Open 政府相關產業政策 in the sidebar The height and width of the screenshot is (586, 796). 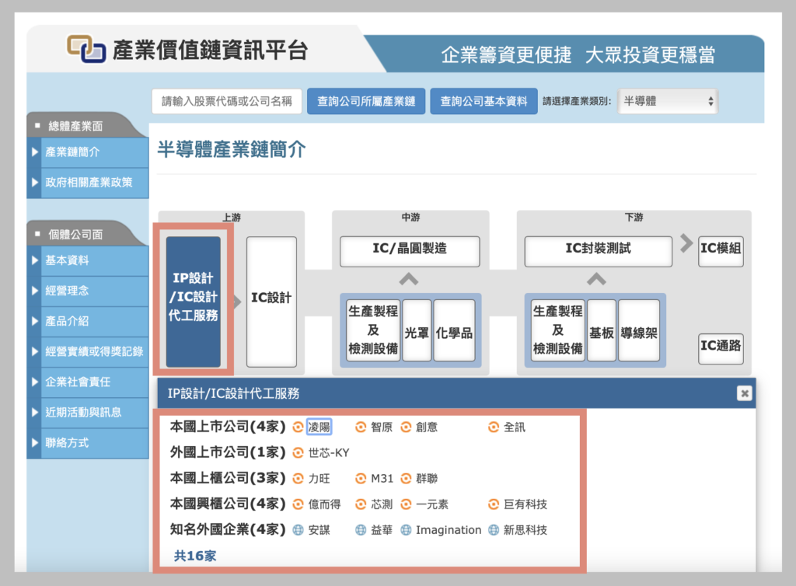click(x=88, y=183)
